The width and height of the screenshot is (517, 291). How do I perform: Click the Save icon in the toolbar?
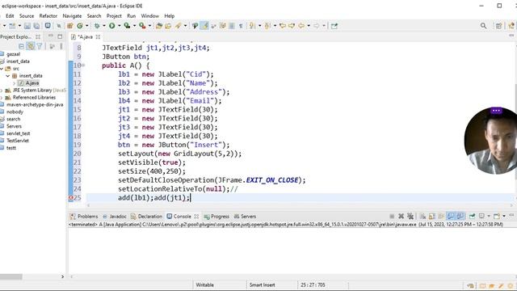(x=27, y=26)
